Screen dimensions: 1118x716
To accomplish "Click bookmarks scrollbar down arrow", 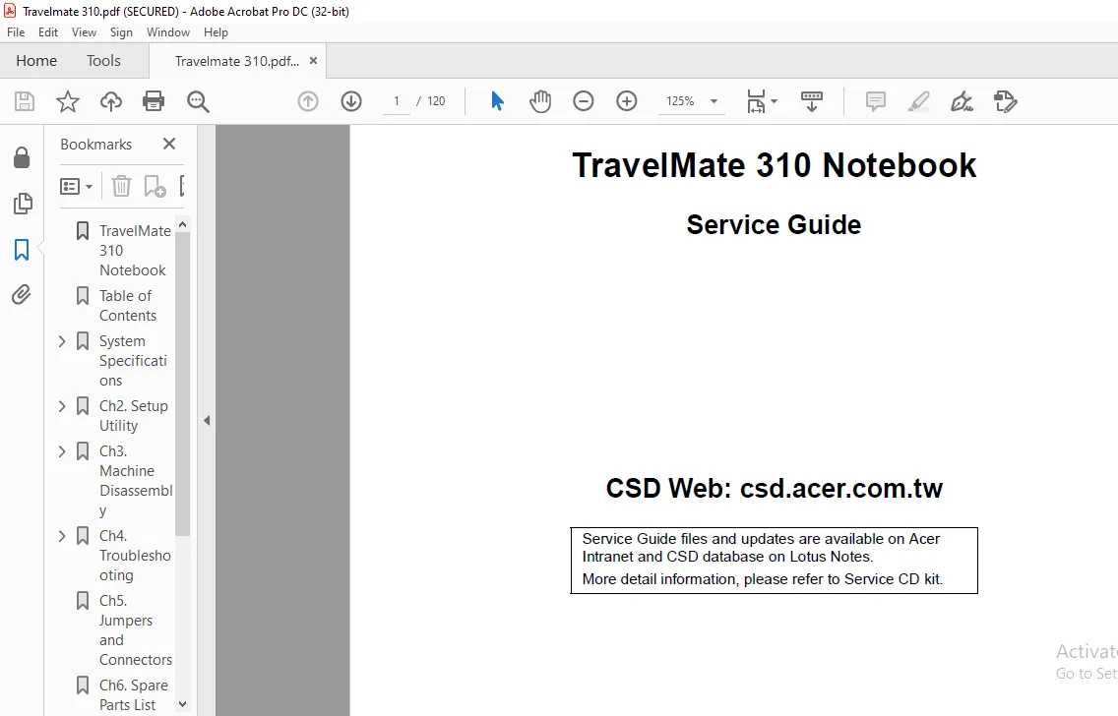I will [182, 704].
